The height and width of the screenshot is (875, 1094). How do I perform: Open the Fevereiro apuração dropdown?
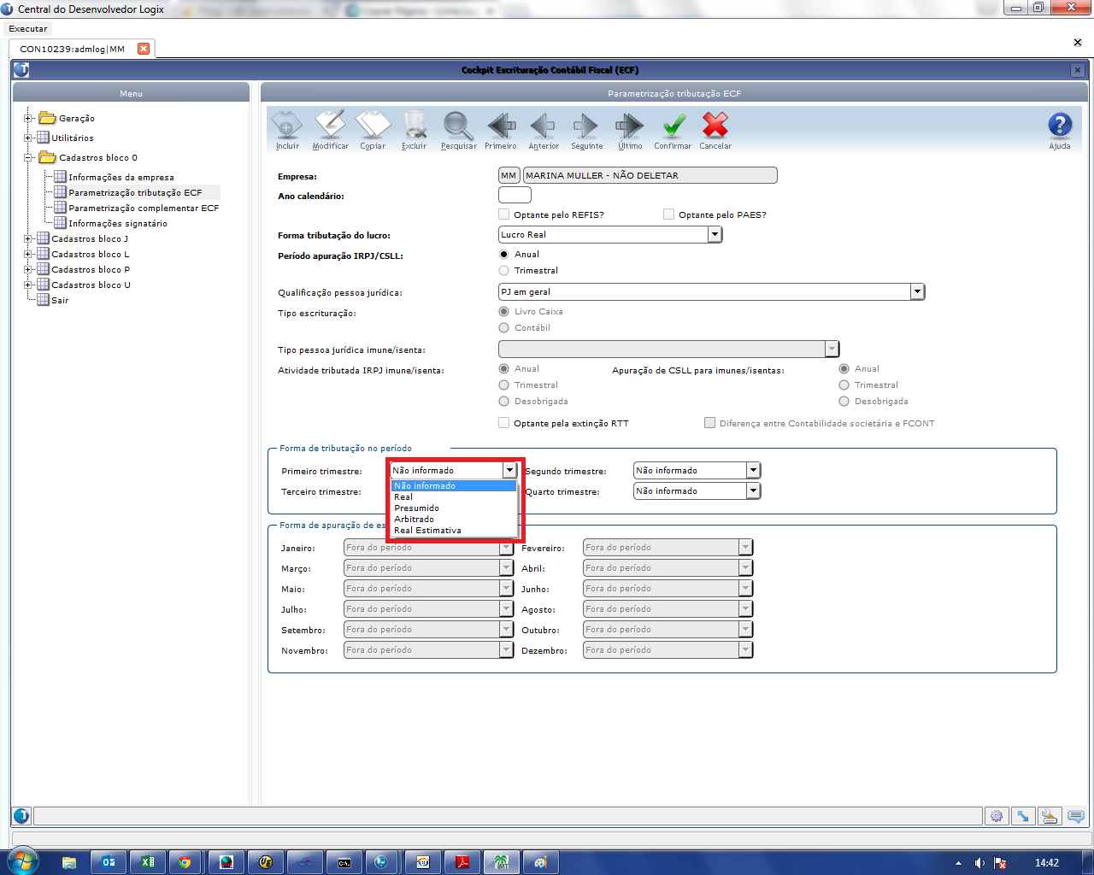tap(745, 547)
